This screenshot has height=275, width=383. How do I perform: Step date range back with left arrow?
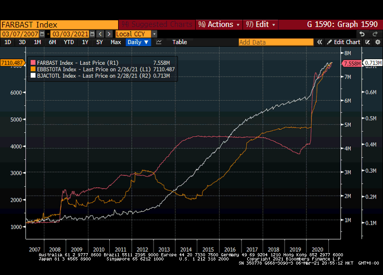pyautogui.click(x=100, y=34)
